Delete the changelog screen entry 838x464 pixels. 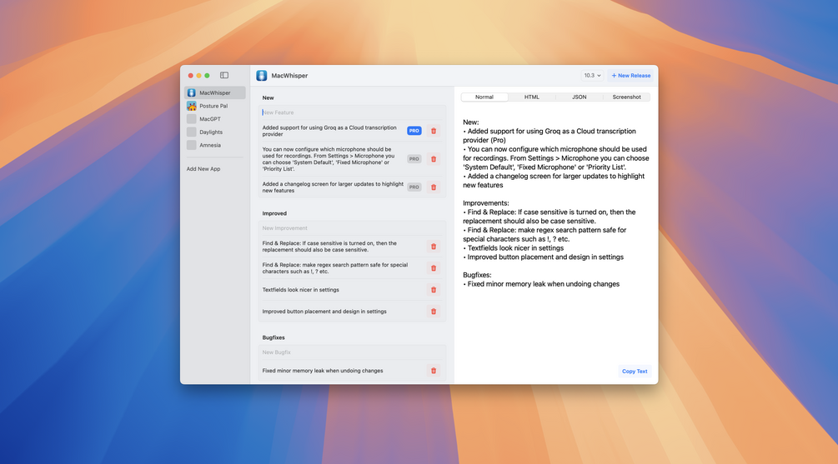(434, 187)
